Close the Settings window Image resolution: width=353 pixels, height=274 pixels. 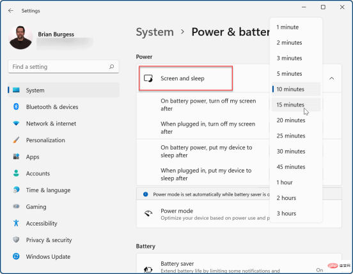pos(342,7)
